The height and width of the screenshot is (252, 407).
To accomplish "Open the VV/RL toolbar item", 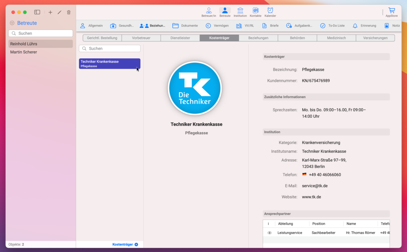I will point(245,26).
